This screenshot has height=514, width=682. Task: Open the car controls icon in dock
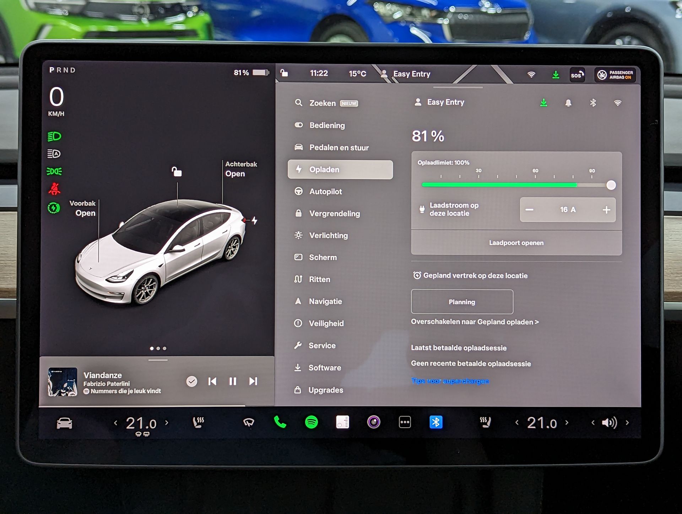click(x=64, y=423)
